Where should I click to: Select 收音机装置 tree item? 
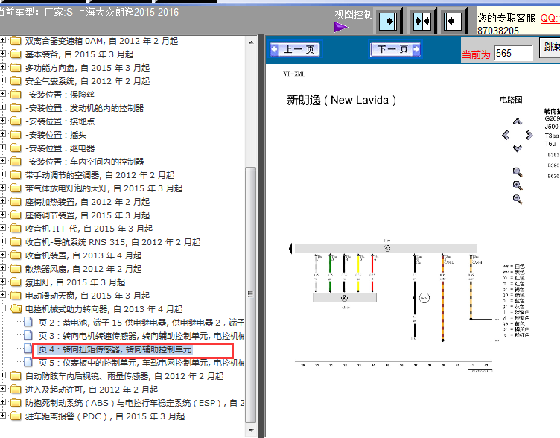pos(83,256)
